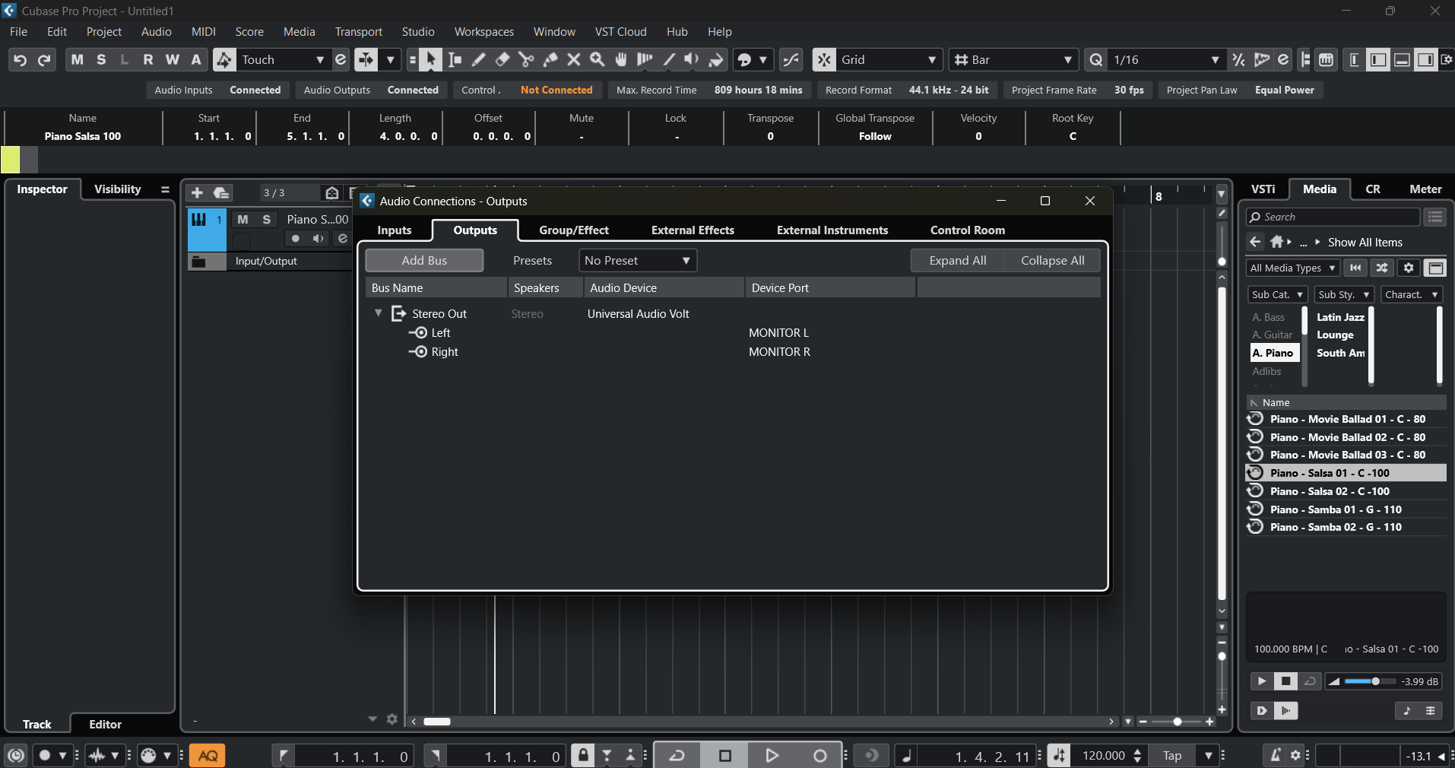Open the All Media Types dropdown
The width and height of the screenshot is (1455, 768).
tap(1292, 268)
